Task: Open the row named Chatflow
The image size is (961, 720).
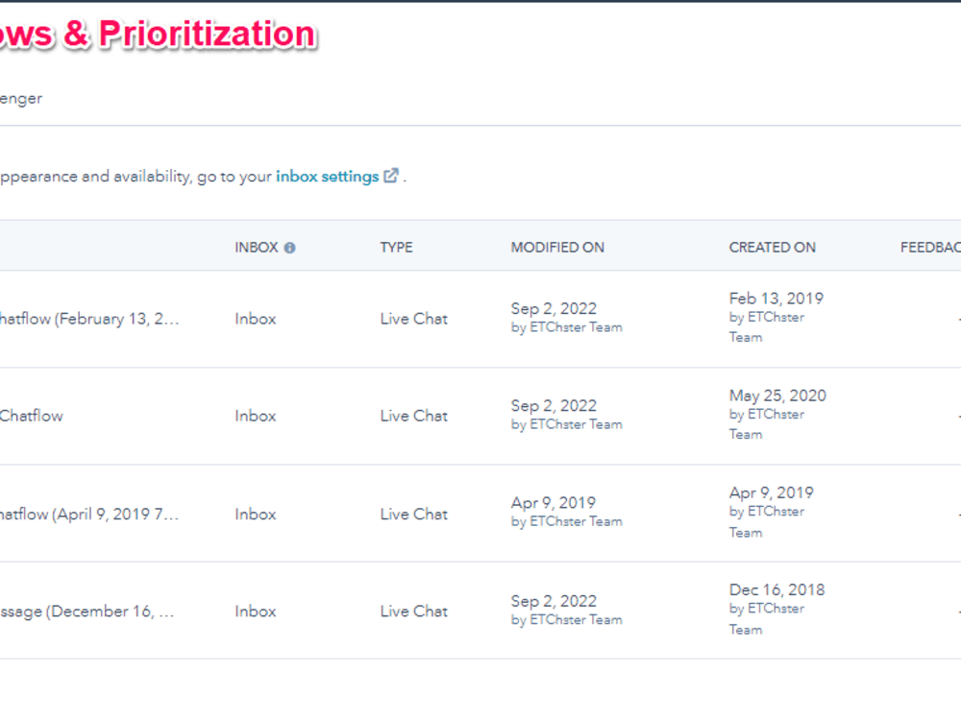Action: (32, 417)
